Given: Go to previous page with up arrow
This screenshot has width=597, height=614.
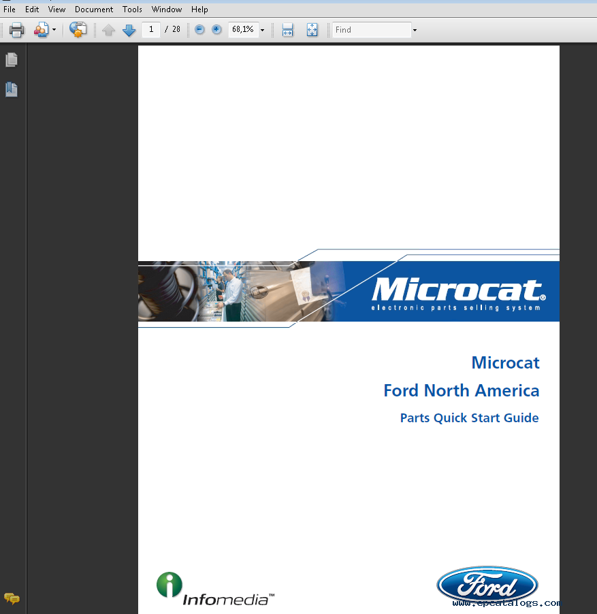Looking at the screenshot, I should pos(109,30).
